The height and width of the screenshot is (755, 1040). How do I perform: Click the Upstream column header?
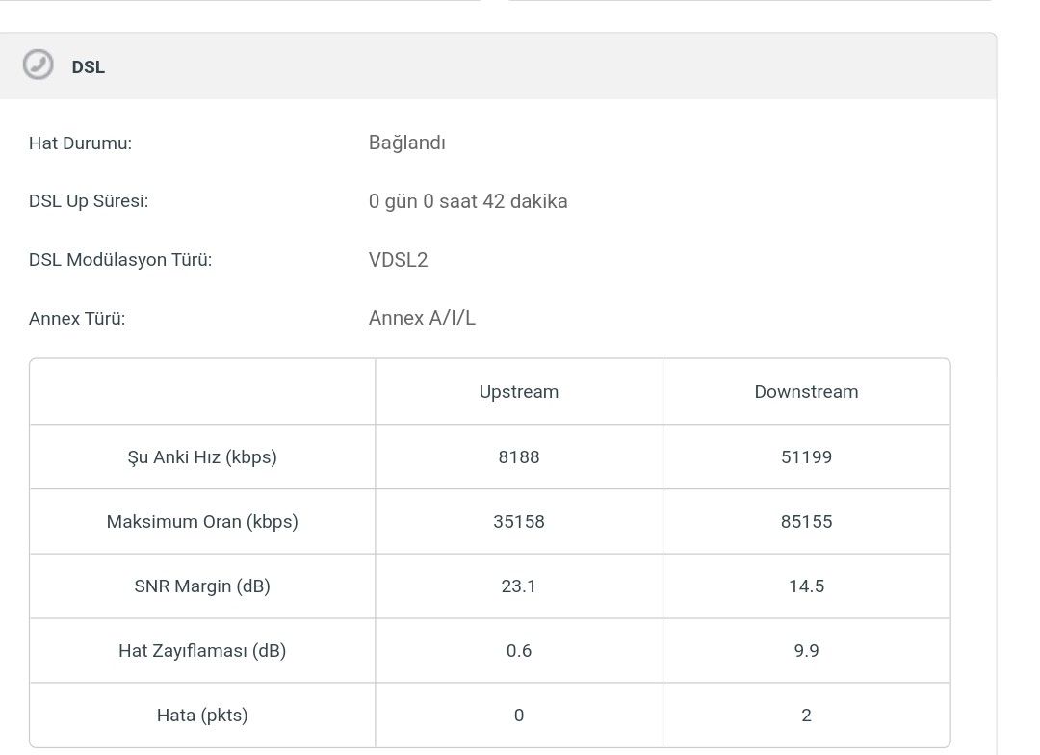click(518, 392)
